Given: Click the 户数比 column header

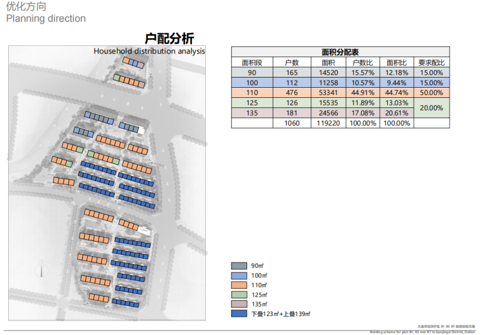Looking at the screenshot, I should 362,63.
